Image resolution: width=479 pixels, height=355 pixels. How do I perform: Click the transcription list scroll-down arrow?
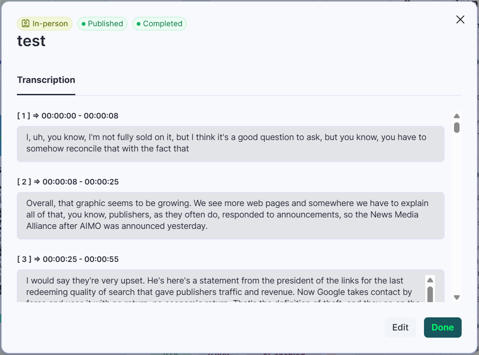(x=457, y=297)
